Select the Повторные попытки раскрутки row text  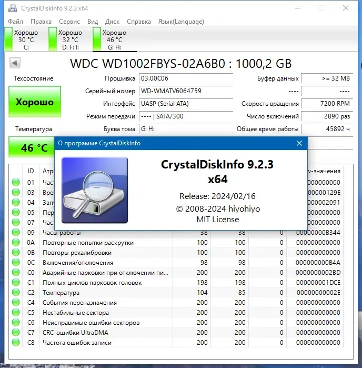(x=88, y=243)
